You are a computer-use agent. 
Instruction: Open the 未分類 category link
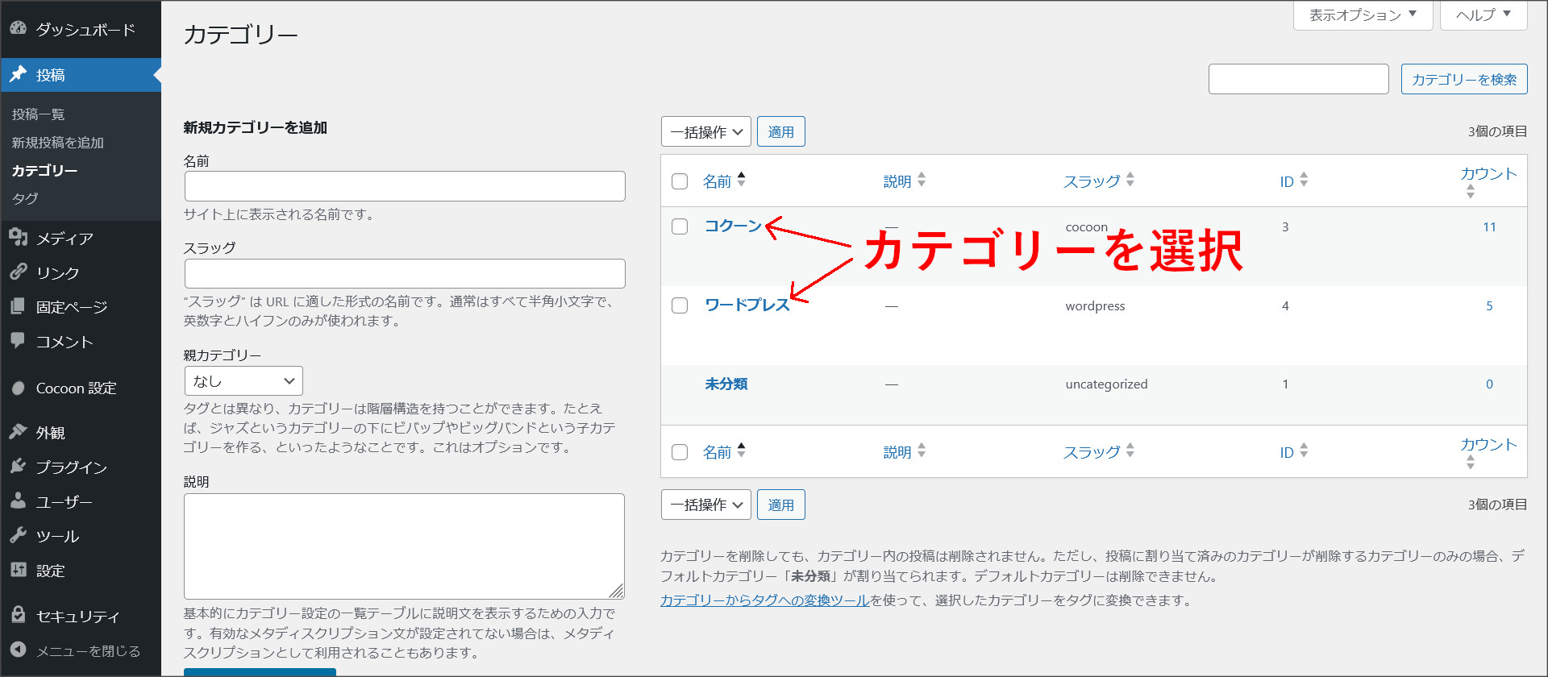click(x=726, y=384)
